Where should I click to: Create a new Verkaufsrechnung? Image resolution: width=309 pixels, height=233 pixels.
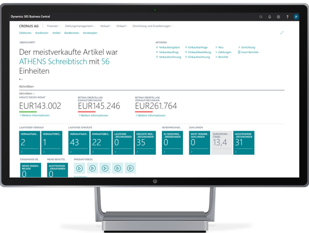pyautogui.click(x=168, y=57)
